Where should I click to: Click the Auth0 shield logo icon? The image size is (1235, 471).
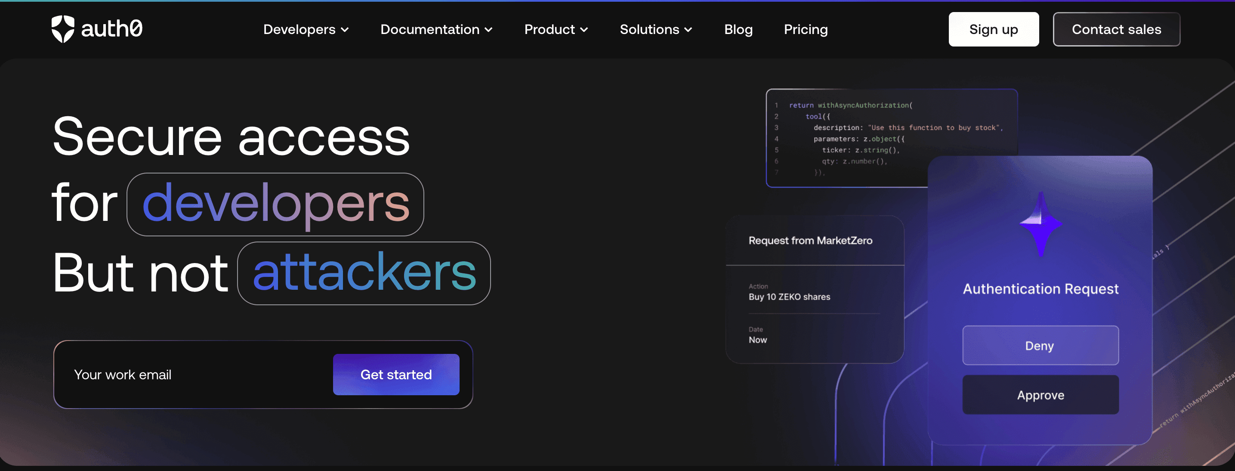(63, 29)
